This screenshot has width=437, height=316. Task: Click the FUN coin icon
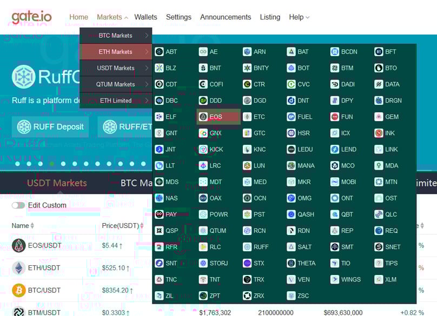click(x=335, y=117)
